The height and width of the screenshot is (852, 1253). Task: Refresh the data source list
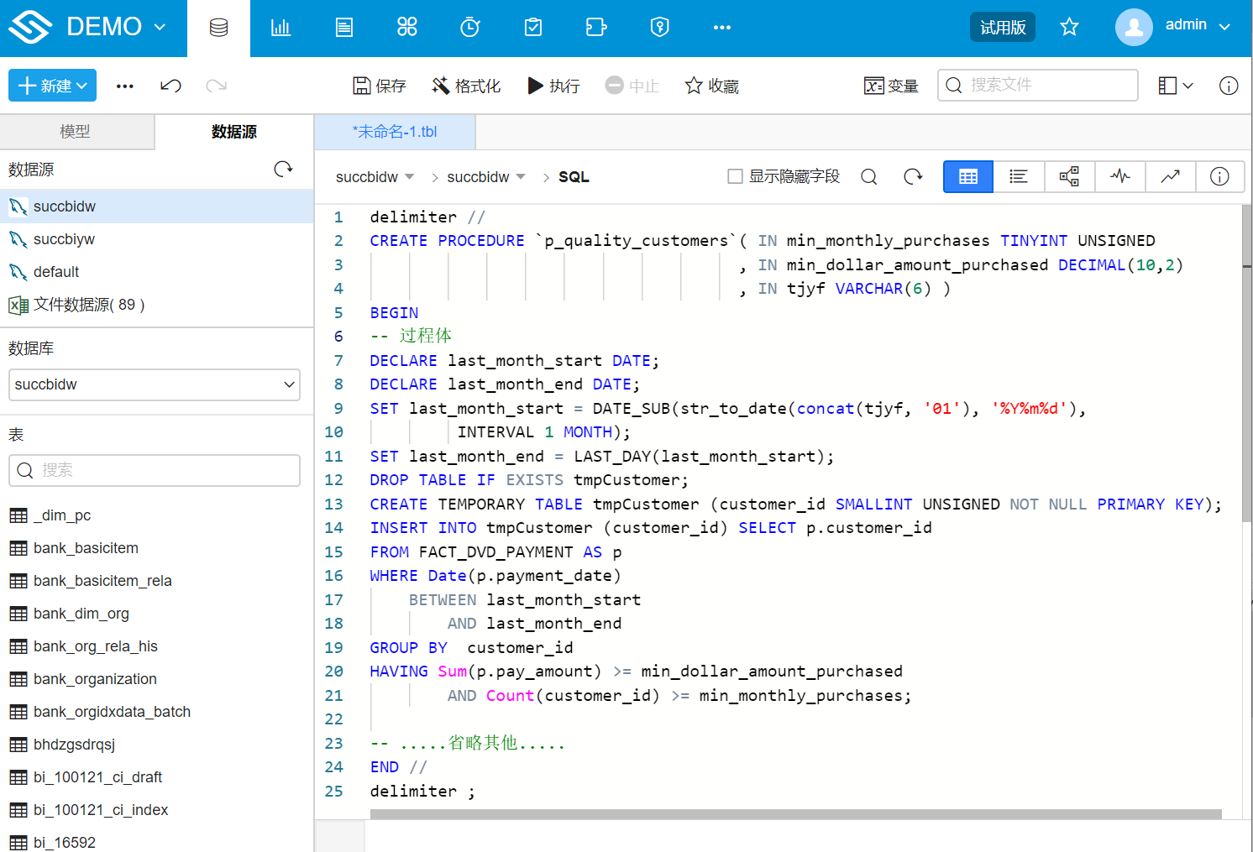284,169
